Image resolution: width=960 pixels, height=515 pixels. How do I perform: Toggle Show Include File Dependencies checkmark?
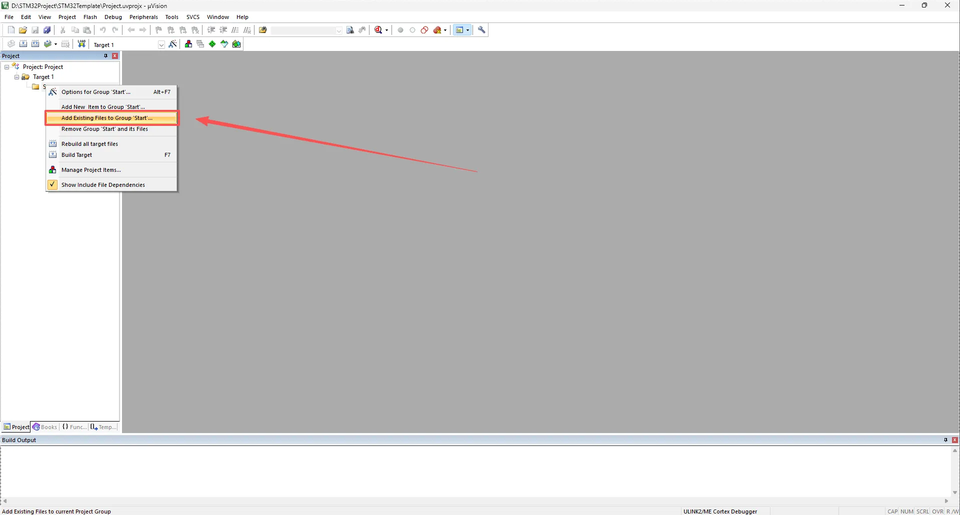pos(52,185)
